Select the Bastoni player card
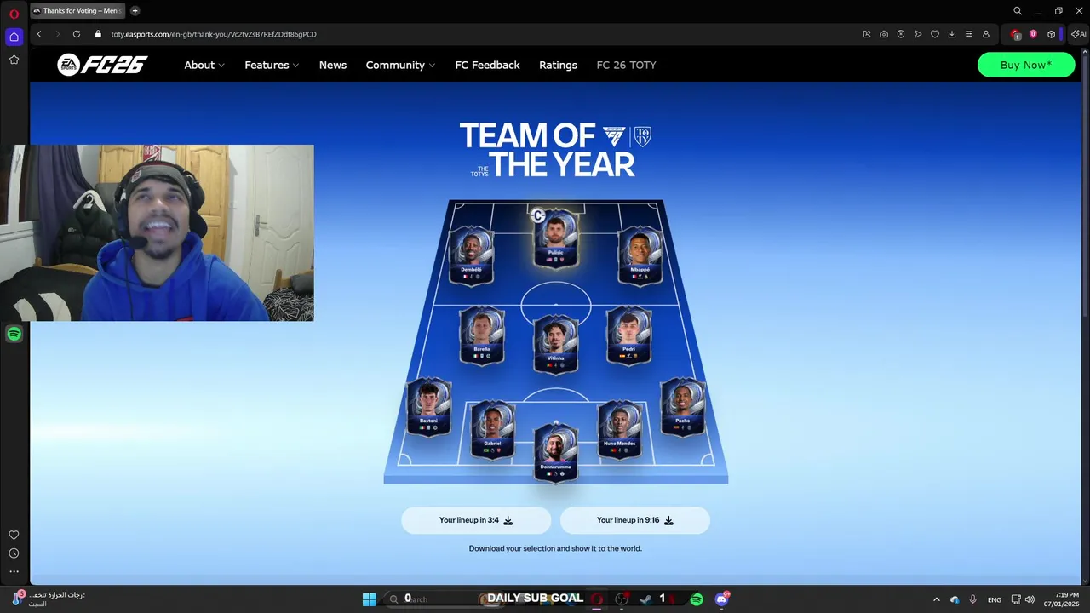 (428, 406)
